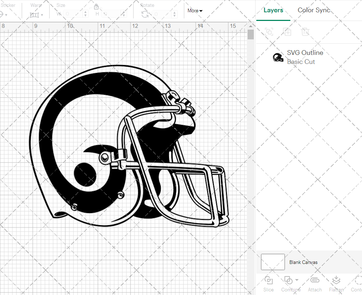The height and width of the screenshot is (295, 362).
Task: Click the Attach tool icon
Action: pos(315,280)
